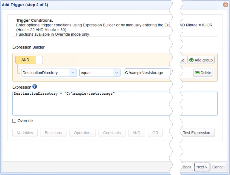Click the Operators button
Screen dimensions: 230x175
point(82,133)
